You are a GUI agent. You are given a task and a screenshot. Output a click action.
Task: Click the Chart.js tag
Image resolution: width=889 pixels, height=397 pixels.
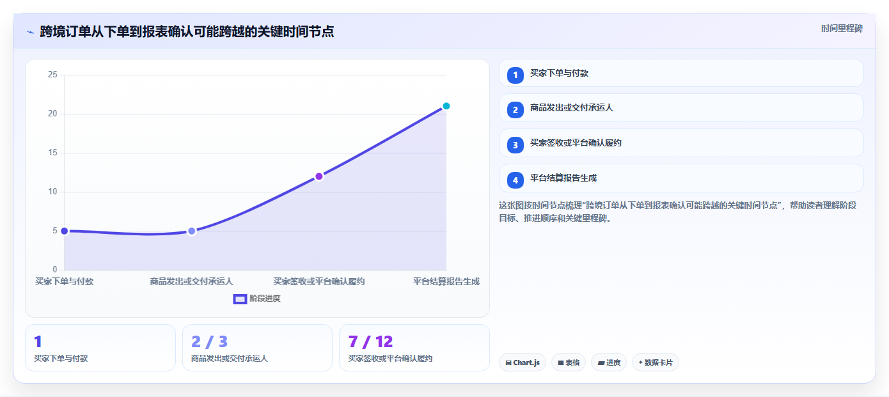[x=523, y=362]
